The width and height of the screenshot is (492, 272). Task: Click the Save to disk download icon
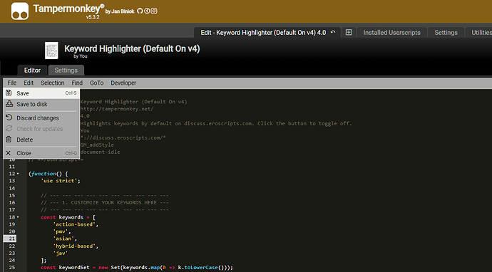(9, 104)
